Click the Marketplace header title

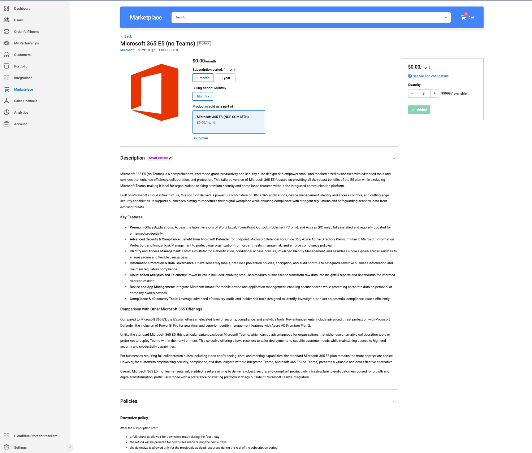tap(146, 17)
